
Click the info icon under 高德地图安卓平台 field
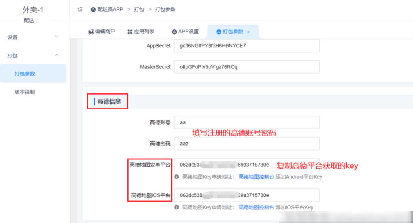(177, 176)
